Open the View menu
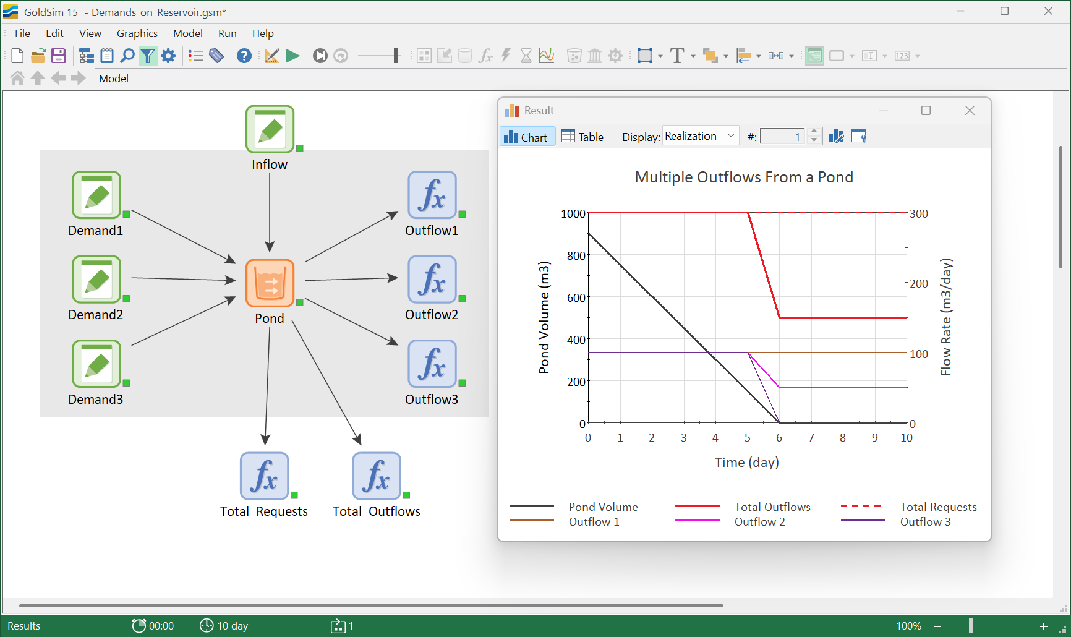 click(x=90, y=33)
